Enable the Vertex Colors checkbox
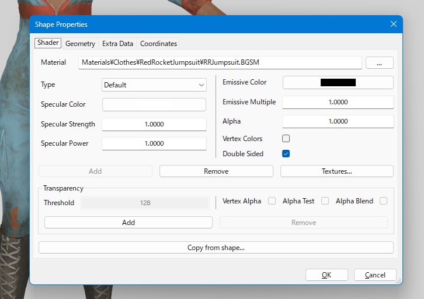The image size is (424, 299). point(286,139)
